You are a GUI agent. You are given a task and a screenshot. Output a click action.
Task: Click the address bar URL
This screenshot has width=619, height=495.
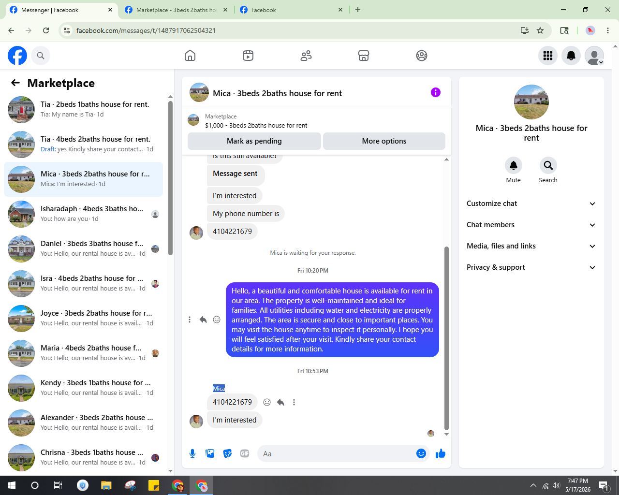pyautogui.click(x=146, y=30)
